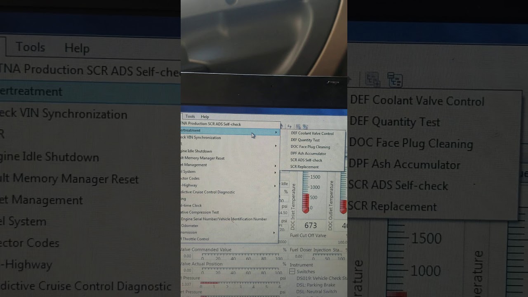Click the 14.50 psi value field
The image size is (528, 297).
[x=283, y=213]
